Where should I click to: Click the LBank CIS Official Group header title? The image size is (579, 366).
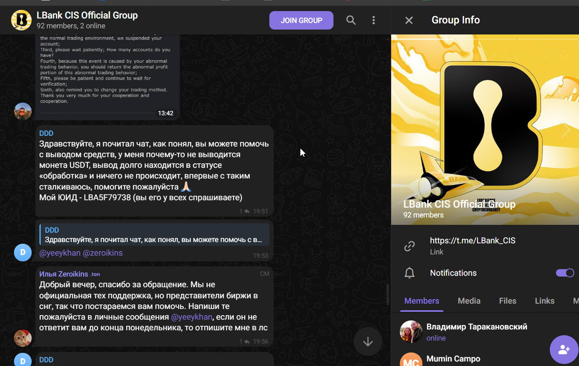[x=87, y=15]
